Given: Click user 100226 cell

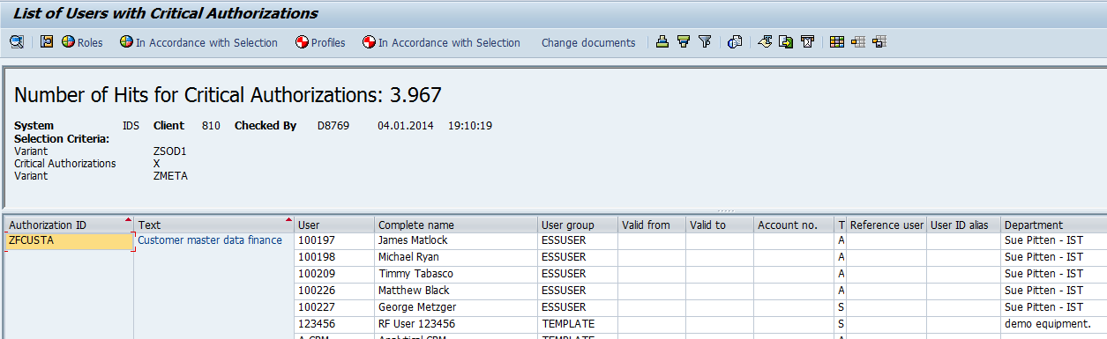Looking at the screenshot, I should (x=334, y=291).
